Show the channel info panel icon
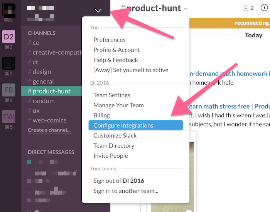The width and height of the screenshot is (270, 212). pyautogui.click(x=264, y=8)
